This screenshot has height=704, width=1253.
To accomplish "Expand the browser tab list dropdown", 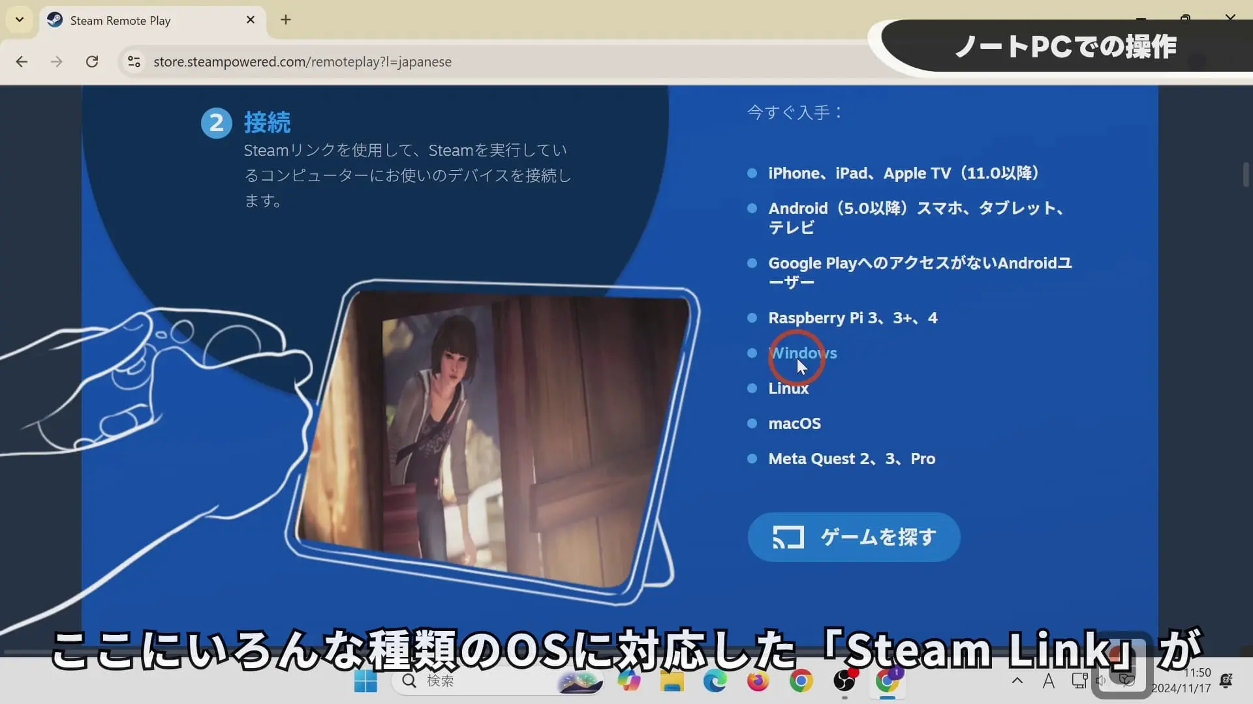I will point(19,19).
